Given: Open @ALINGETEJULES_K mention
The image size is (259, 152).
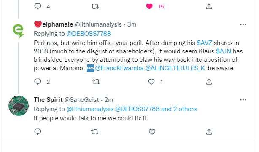Looking at the screenshot, I should (175, 68).
